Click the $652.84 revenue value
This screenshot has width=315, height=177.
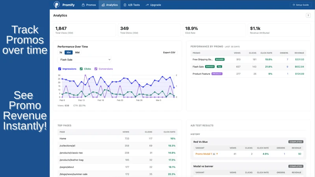pyautogui.click(x=299, y=66)
